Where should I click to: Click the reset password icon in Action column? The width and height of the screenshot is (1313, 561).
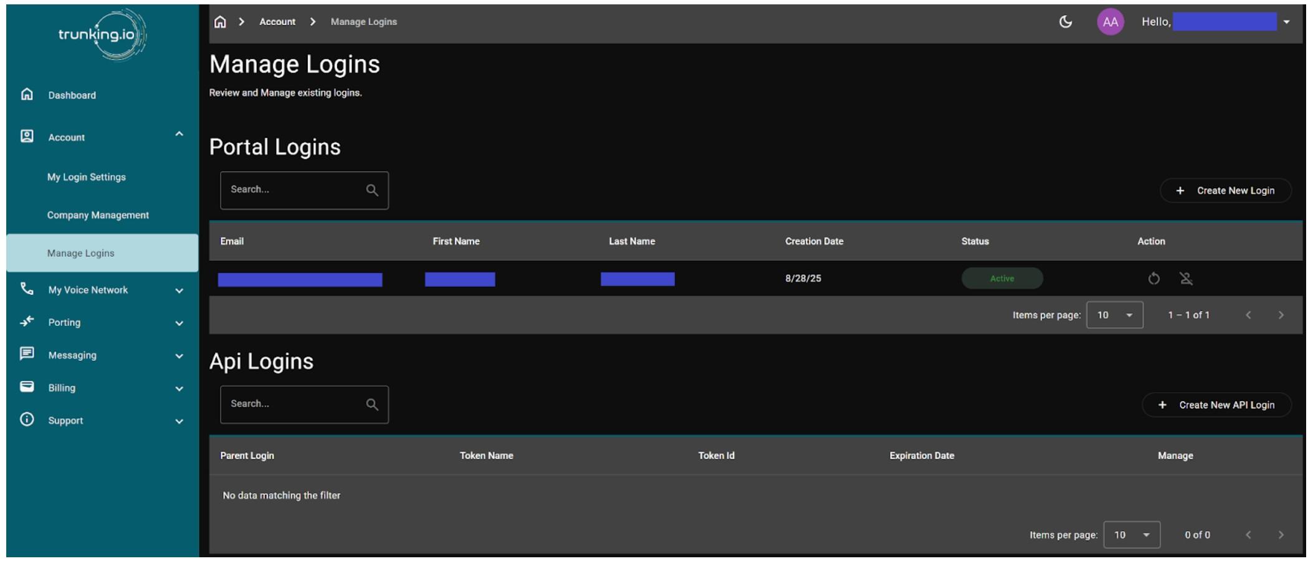coord(1153,279)
